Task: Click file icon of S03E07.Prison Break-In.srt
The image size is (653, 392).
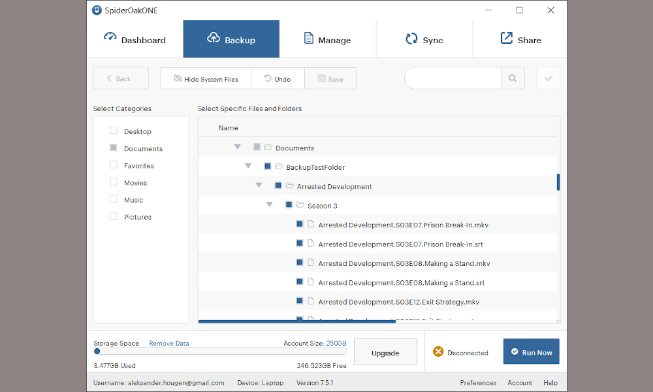Action: click(311, 243)
